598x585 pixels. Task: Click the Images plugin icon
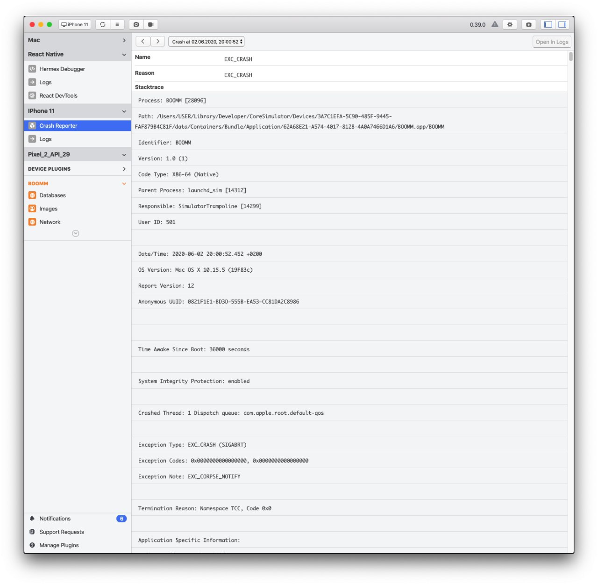click(x=32, y=209)
